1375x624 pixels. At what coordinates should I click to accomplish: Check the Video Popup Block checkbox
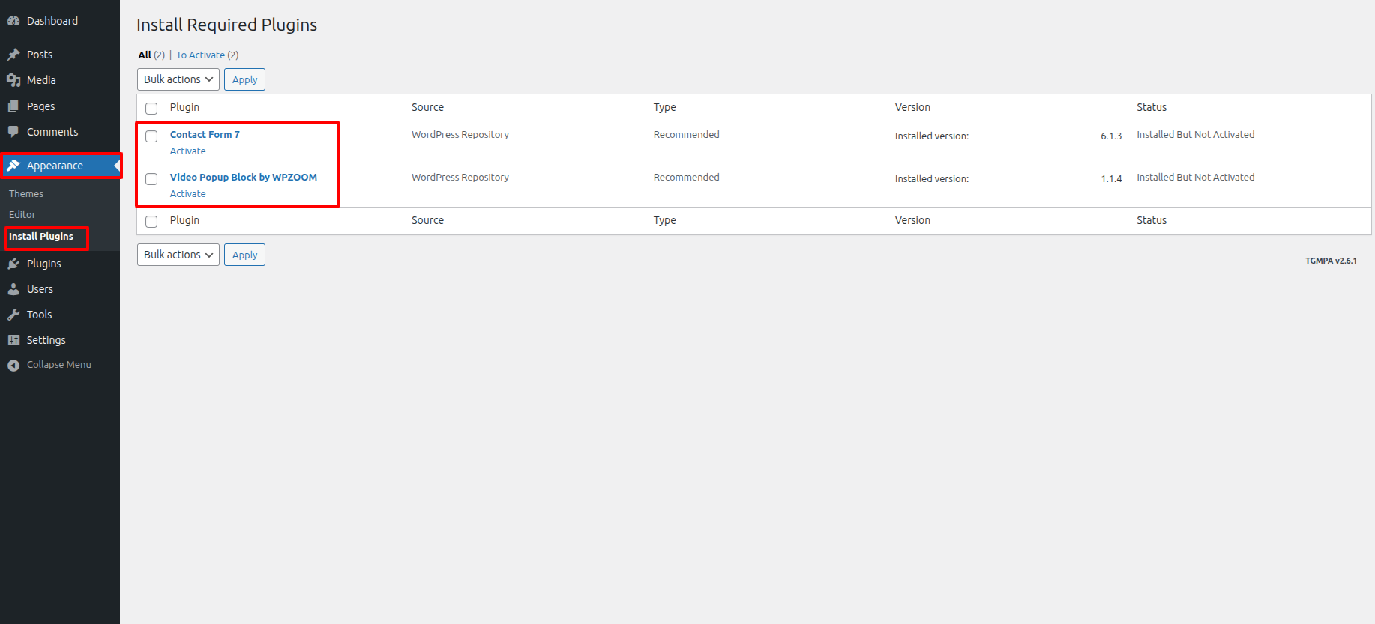click(x=151, y=179)
